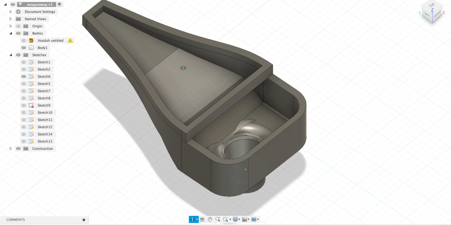The height and width of the screenshot is (226, 451).
Task: Open the Display Settings monitor icon
Action: tap(236, 219)
